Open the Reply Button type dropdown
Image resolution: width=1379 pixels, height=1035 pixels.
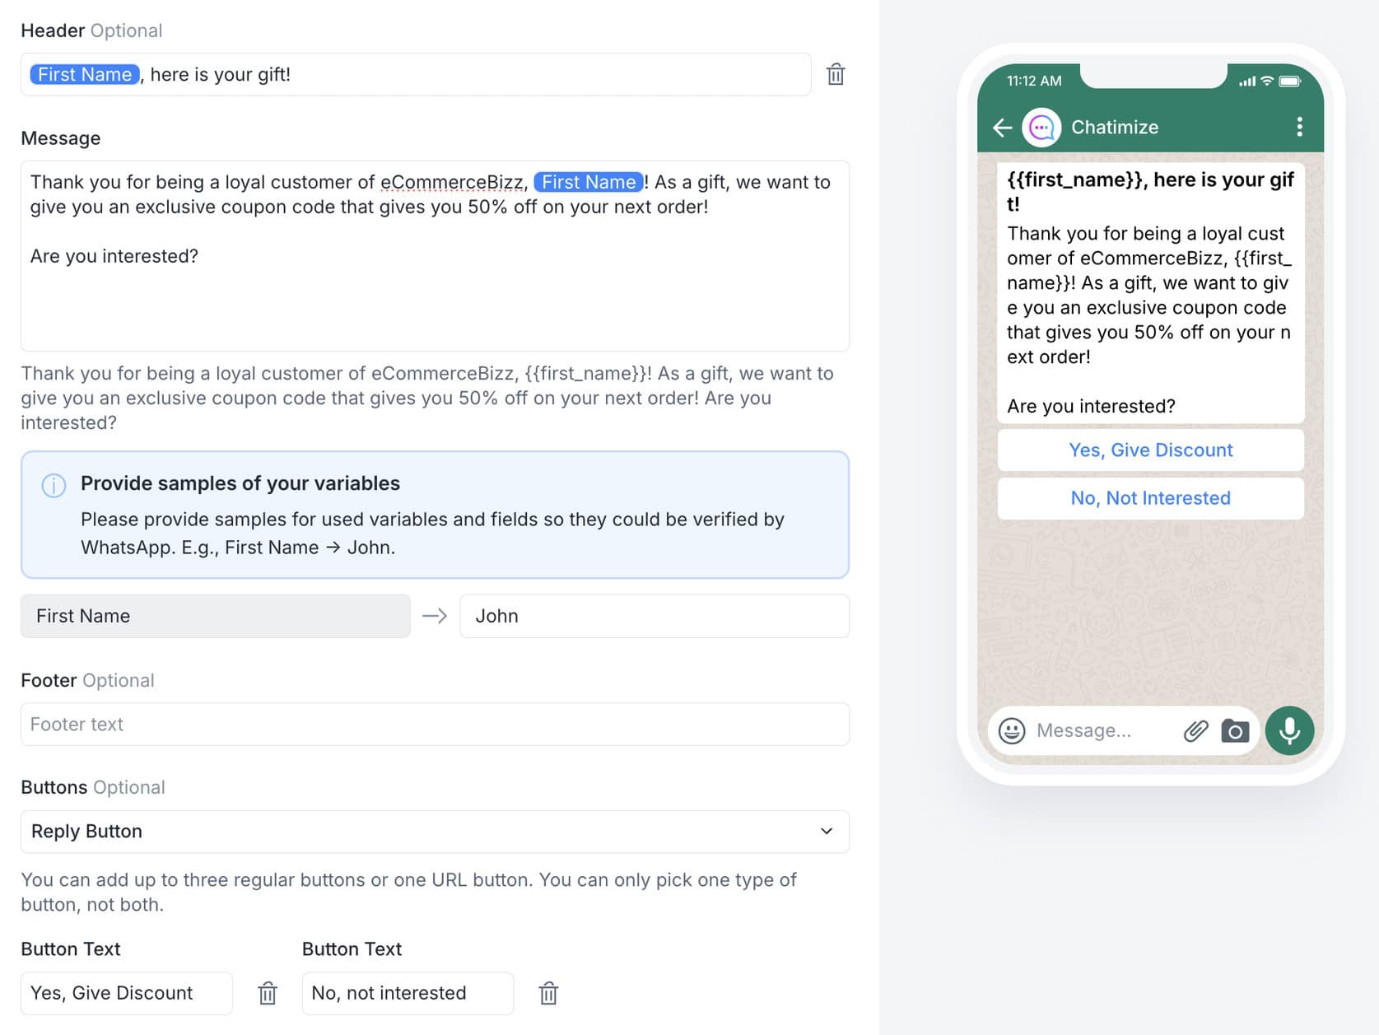click(x=435, y=832)
